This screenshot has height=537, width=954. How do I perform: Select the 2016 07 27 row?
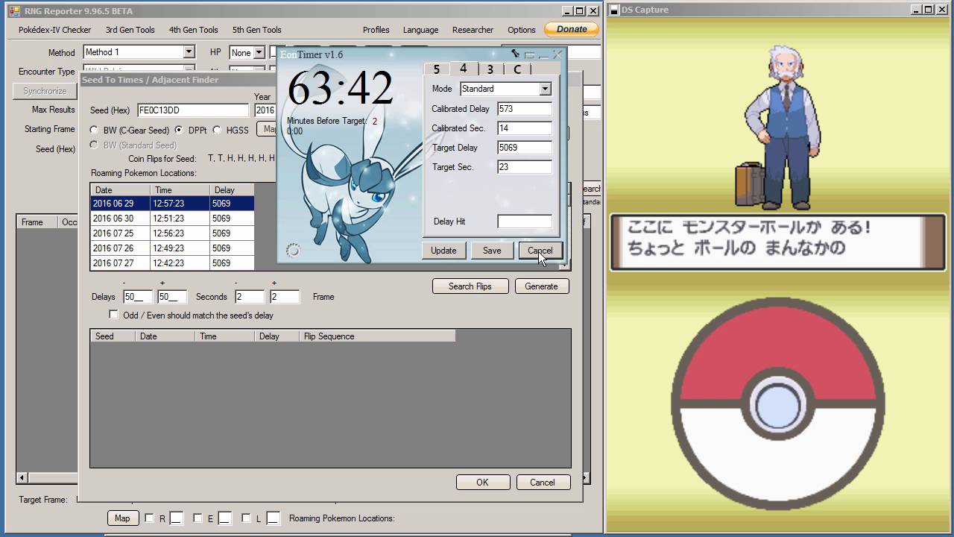click(x=172, y=263)
